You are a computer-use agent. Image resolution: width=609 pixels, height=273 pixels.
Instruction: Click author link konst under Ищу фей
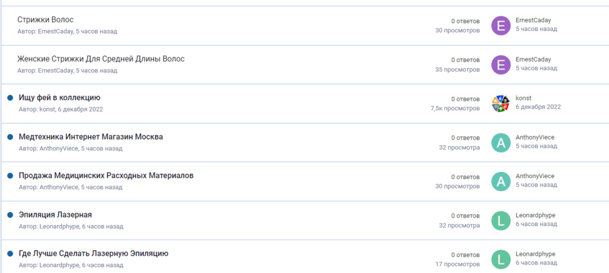47,109
